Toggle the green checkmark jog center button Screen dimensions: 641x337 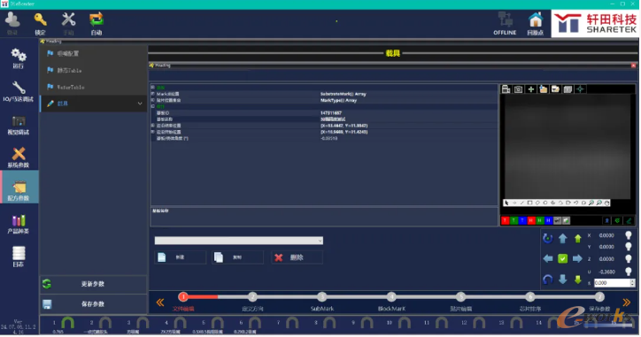point(562,258)
